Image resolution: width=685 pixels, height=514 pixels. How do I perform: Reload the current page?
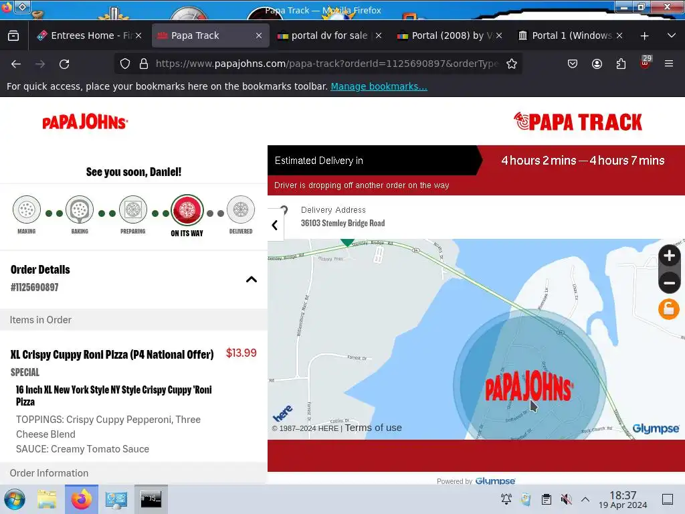(64, 64)
